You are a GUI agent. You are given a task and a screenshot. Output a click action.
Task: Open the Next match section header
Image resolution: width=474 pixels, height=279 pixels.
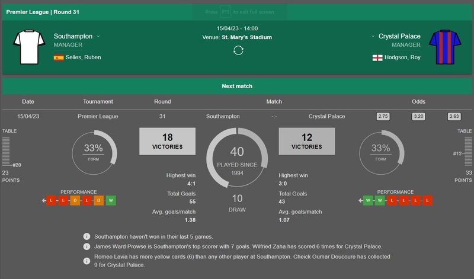237,86
